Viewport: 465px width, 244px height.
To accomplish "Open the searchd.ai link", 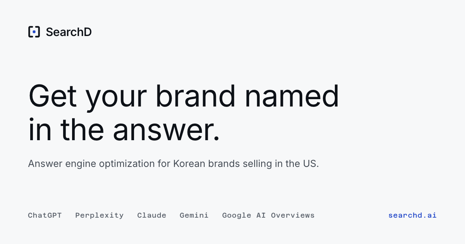I will click(412, 215).
